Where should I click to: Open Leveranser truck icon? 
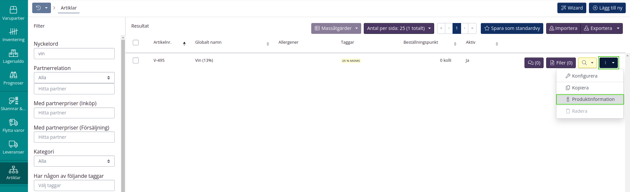(13, 147)
